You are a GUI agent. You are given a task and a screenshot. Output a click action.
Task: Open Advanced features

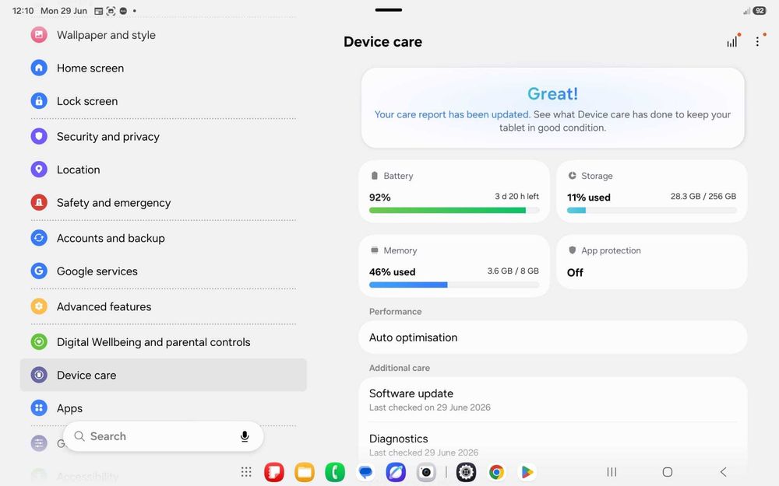click(x=163, y=306)
